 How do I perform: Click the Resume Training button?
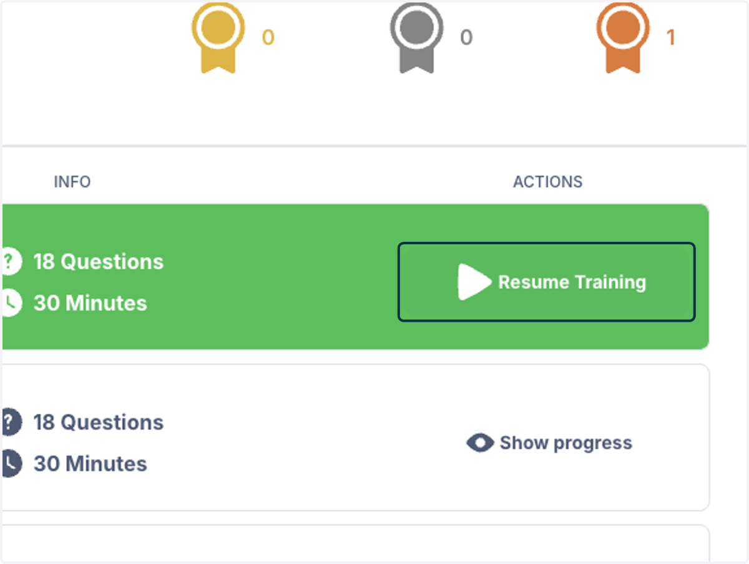click(x=546, y=282)
